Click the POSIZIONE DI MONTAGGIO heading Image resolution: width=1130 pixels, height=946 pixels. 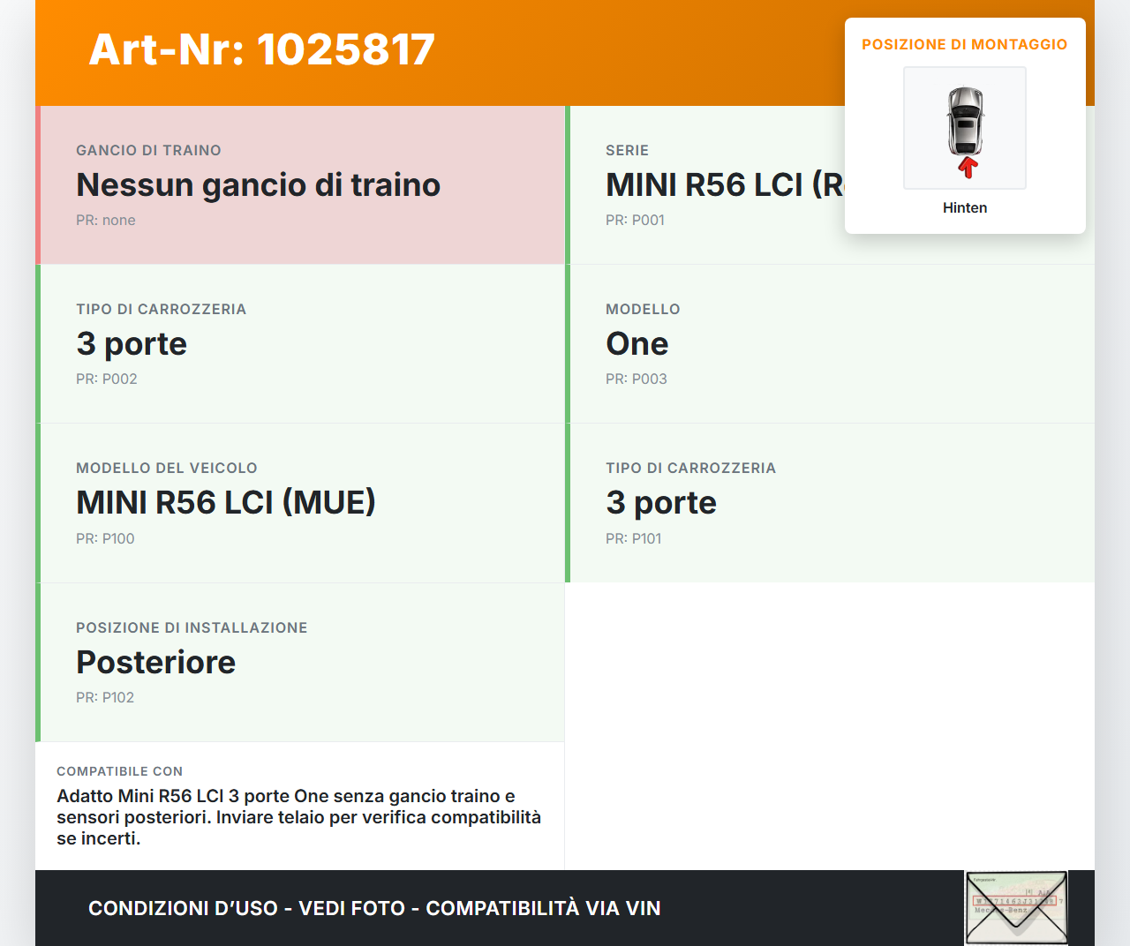tap(965, 44)
